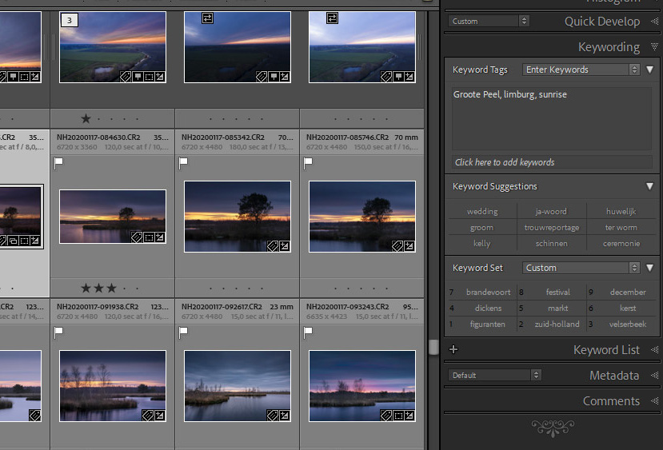This screenshot has height=450, width=663.
Task: Click keyword badge on NH20200117-085746.CR2 thumbnail
Action: coord(397,246)
